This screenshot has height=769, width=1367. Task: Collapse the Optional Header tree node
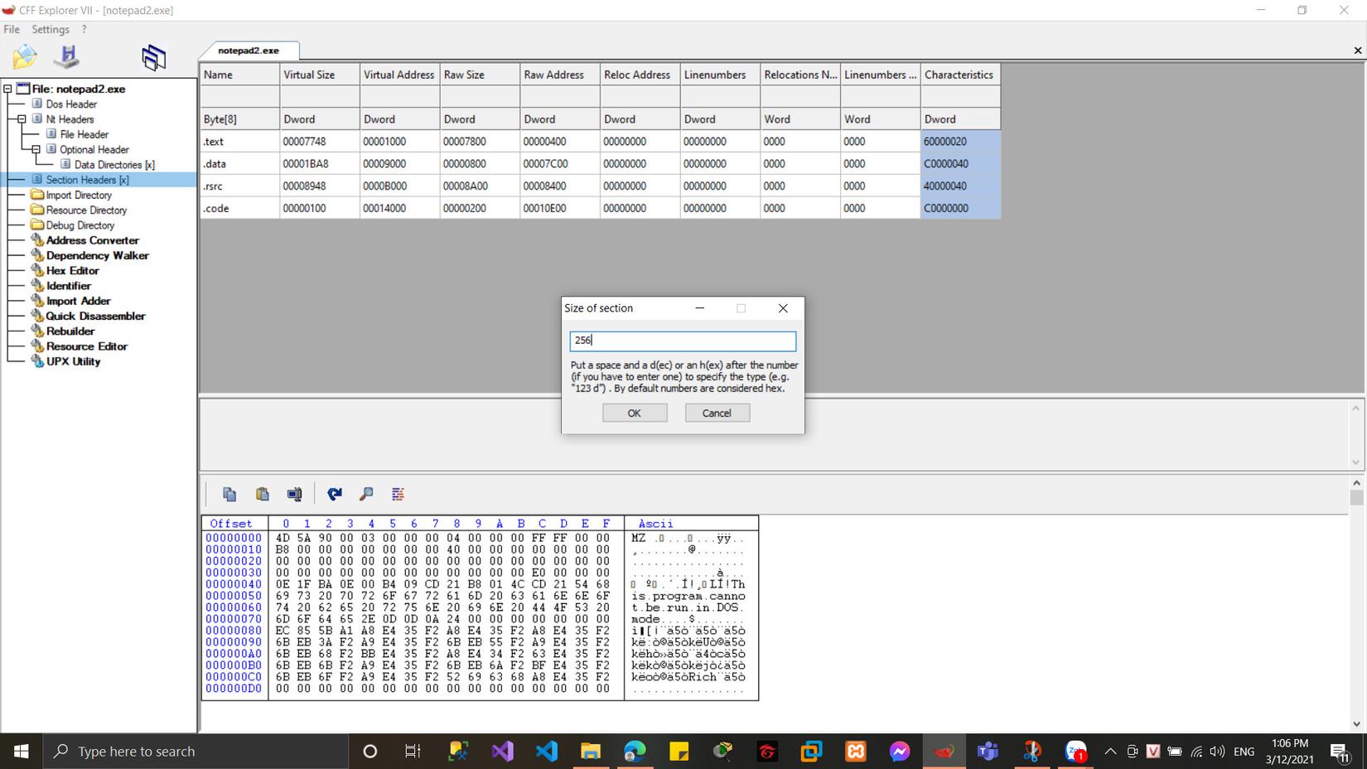[36, 150]
